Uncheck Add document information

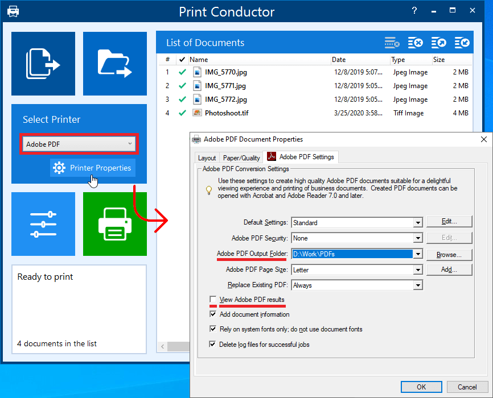[x=213, y=314]
